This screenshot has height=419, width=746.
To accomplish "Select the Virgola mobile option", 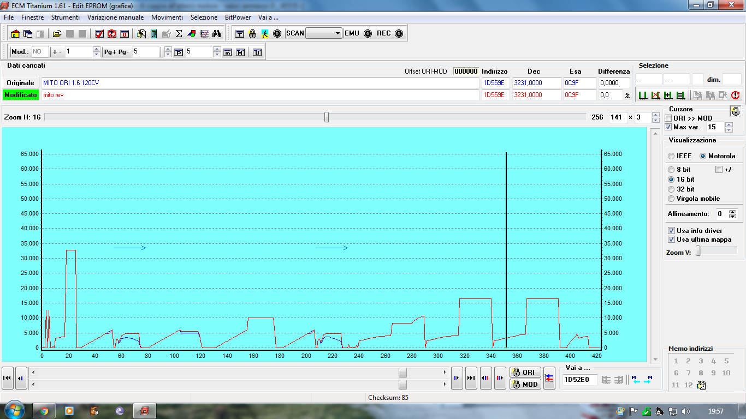I will (x=671, y=199).
